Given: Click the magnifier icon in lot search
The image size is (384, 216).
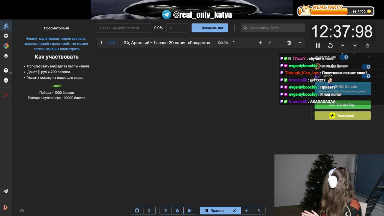Looking at the screenshot, I should point(245,28).
